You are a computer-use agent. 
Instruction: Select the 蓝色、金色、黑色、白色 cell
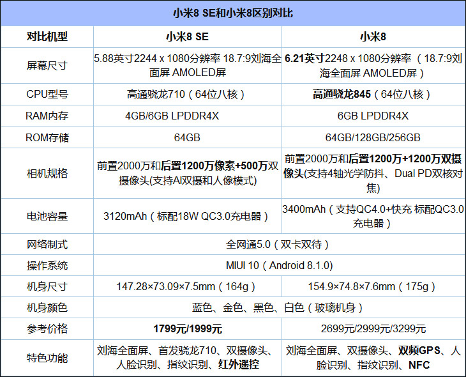coord(280,307)
